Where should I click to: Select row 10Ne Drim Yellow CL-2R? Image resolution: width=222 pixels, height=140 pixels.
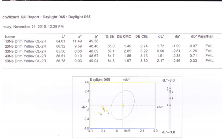(x=24, y=41)
